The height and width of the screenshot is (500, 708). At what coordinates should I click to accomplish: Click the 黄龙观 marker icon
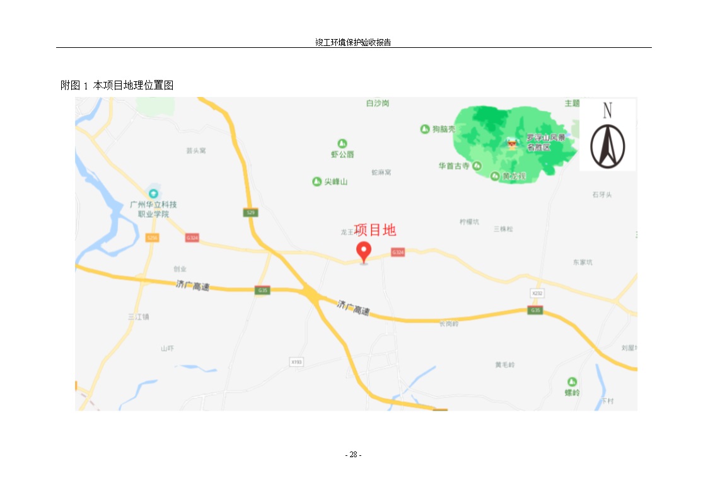495,176
